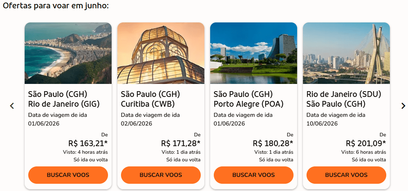Click the Ofertas para voar em junho heading
408x191 pixels.
[56, 6]
